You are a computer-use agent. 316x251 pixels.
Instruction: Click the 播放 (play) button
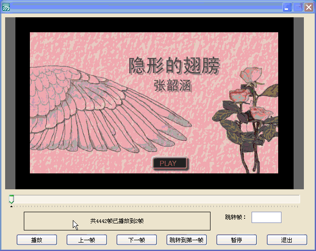37,240
